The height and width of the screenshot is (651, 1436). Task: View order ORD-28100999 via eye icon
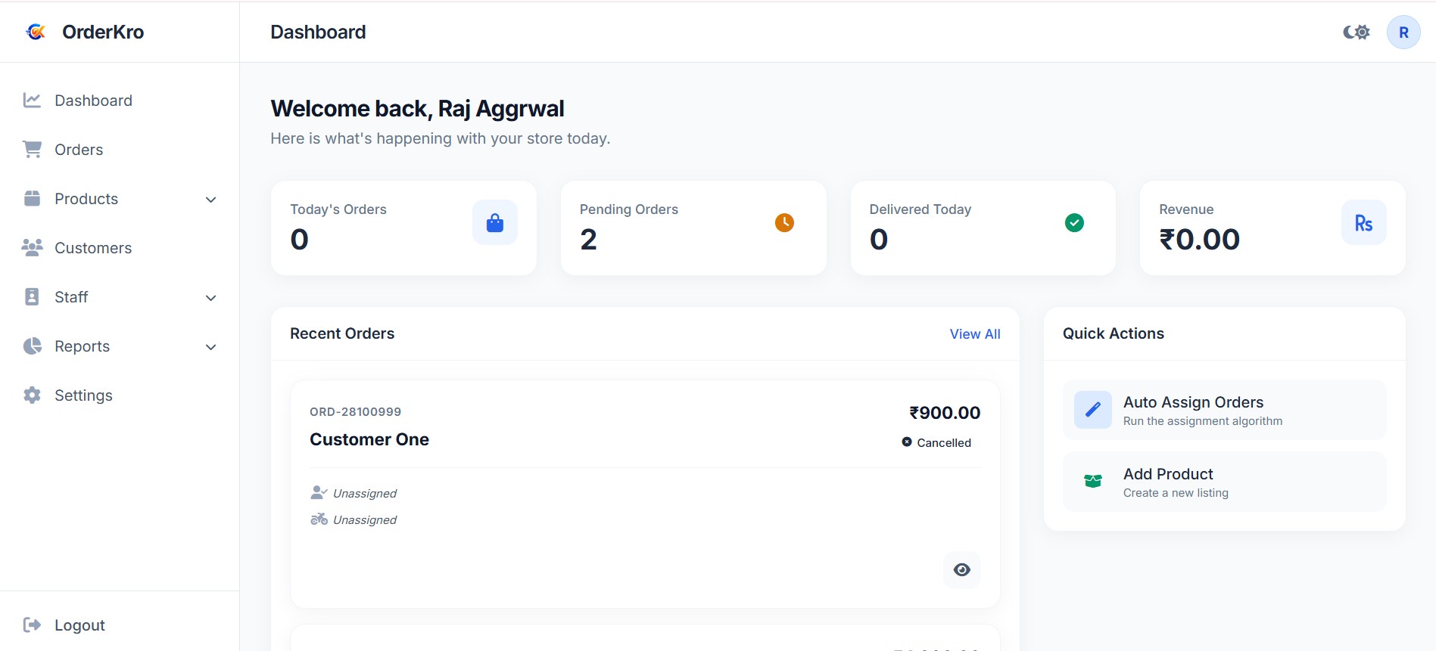point(962,570)
